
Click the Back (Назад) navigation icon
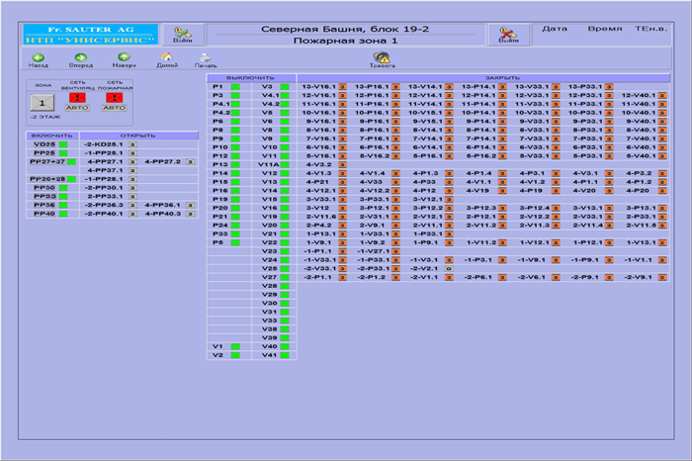coord(39,57)
